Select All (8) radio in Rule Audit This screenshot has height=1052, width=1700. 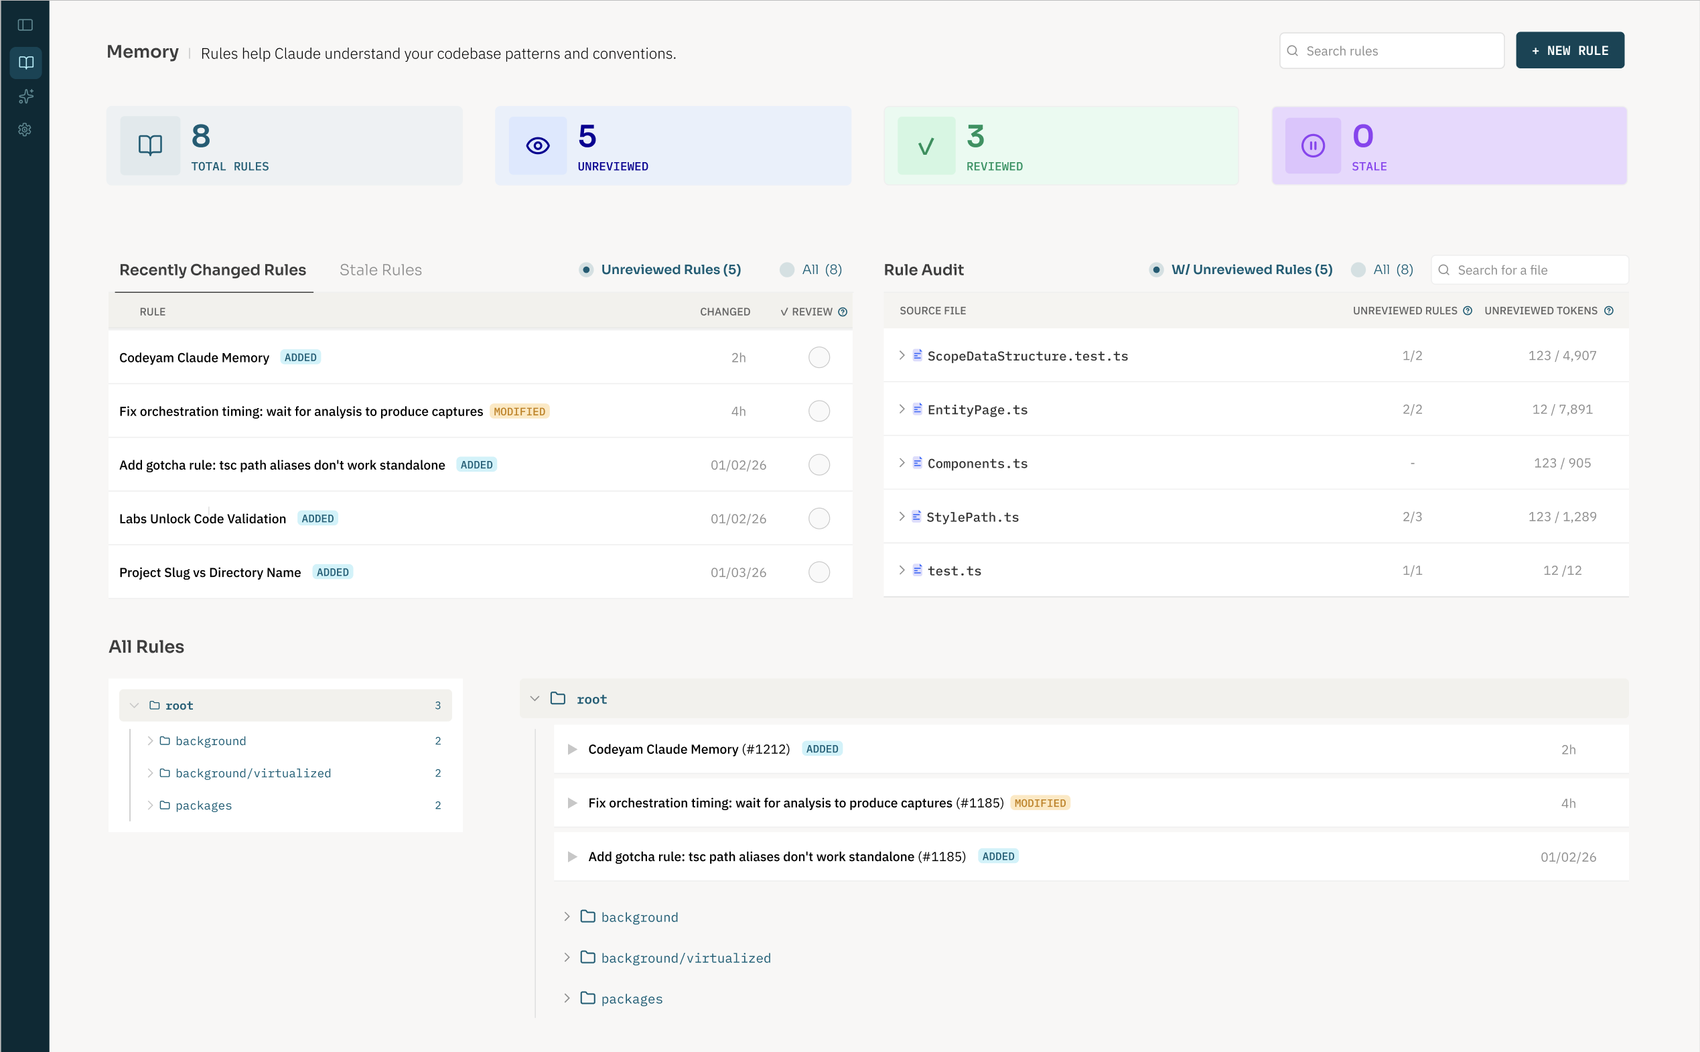tap(1358, 270)
